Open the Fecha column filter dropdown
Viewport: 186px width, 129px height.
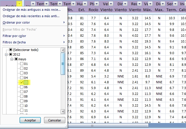(19, 4)
